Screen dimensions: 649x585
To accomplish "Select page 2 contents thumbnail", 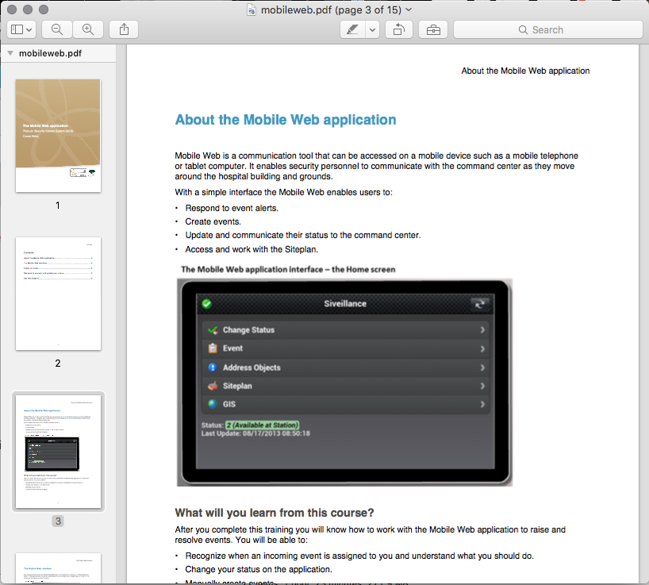I will tap(58, 294).
